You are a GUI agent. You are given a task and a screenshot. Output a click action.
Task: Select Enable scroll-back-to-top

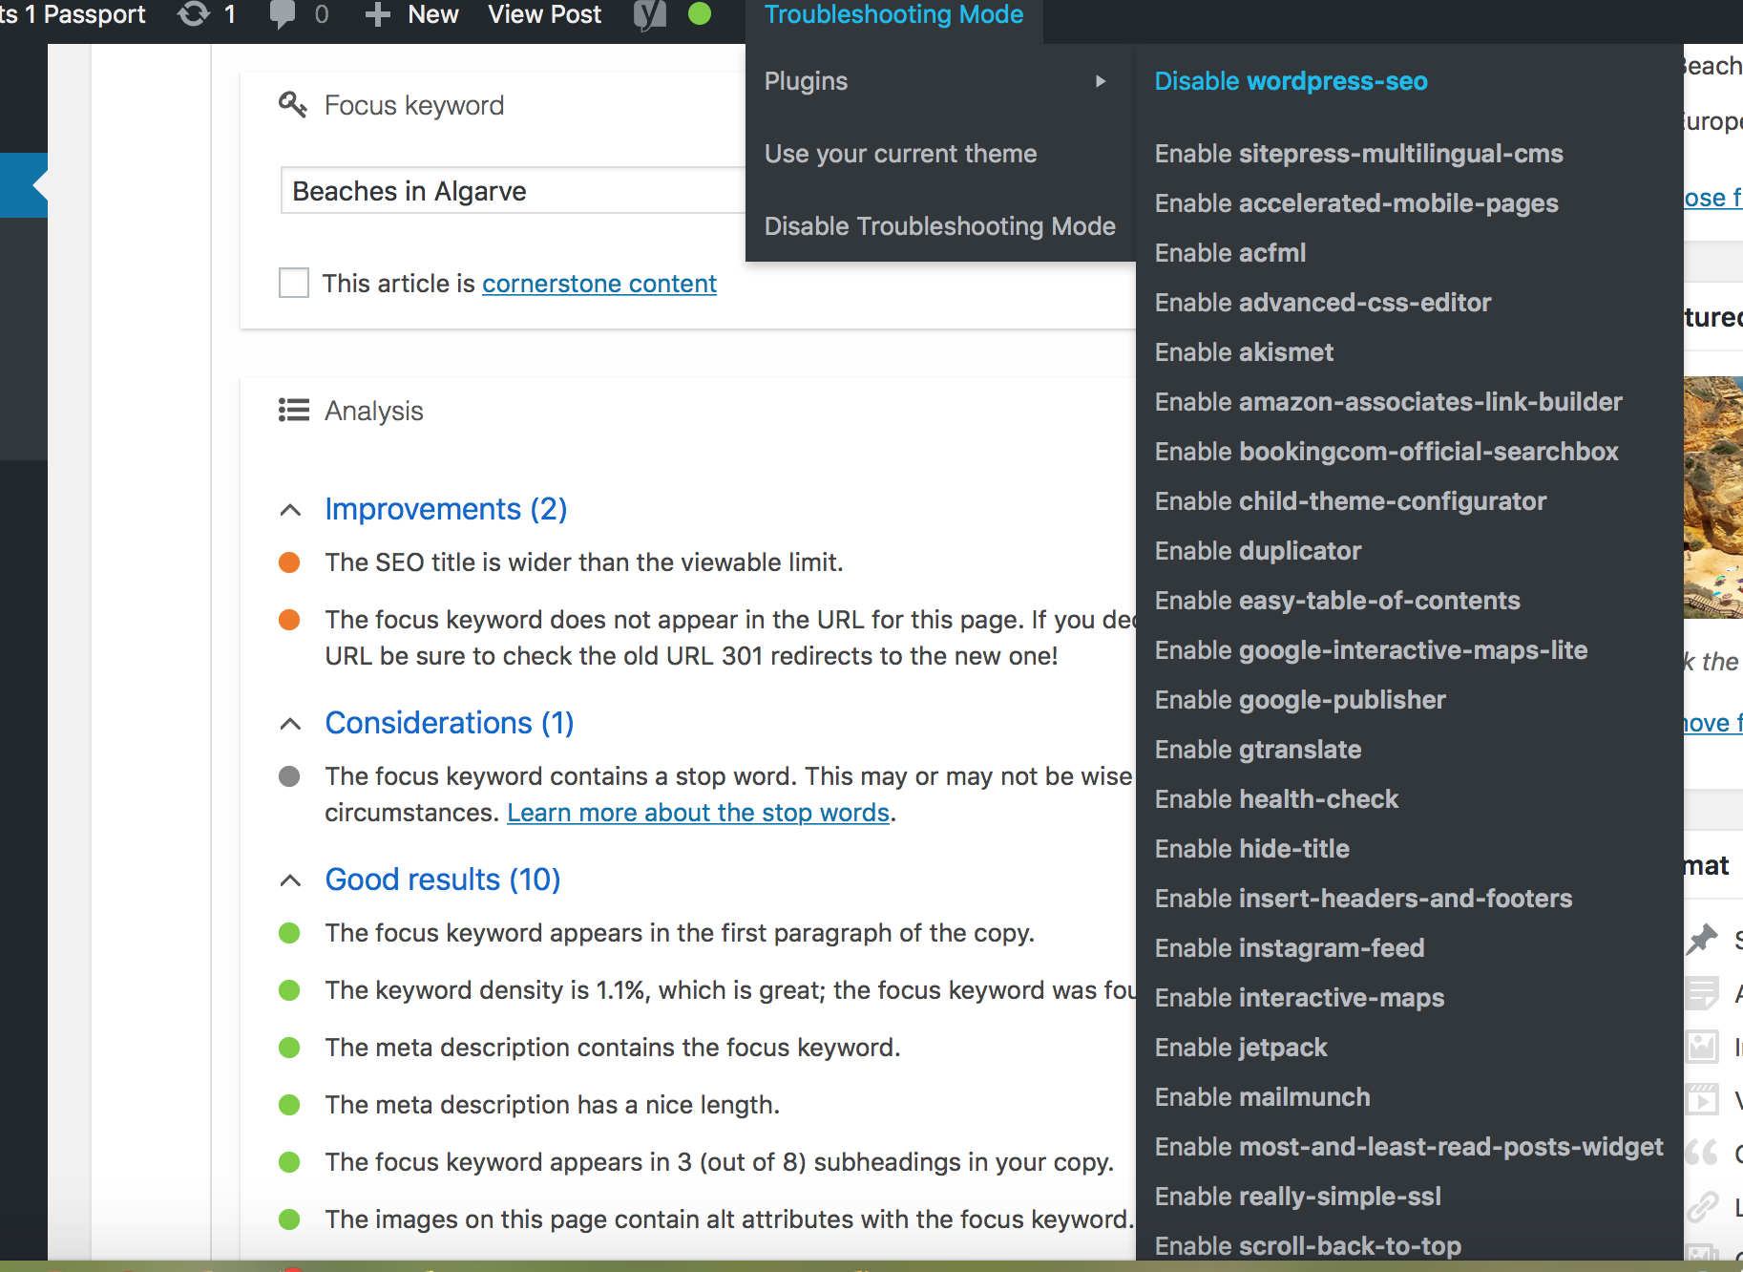(x=1308, y=1246)
